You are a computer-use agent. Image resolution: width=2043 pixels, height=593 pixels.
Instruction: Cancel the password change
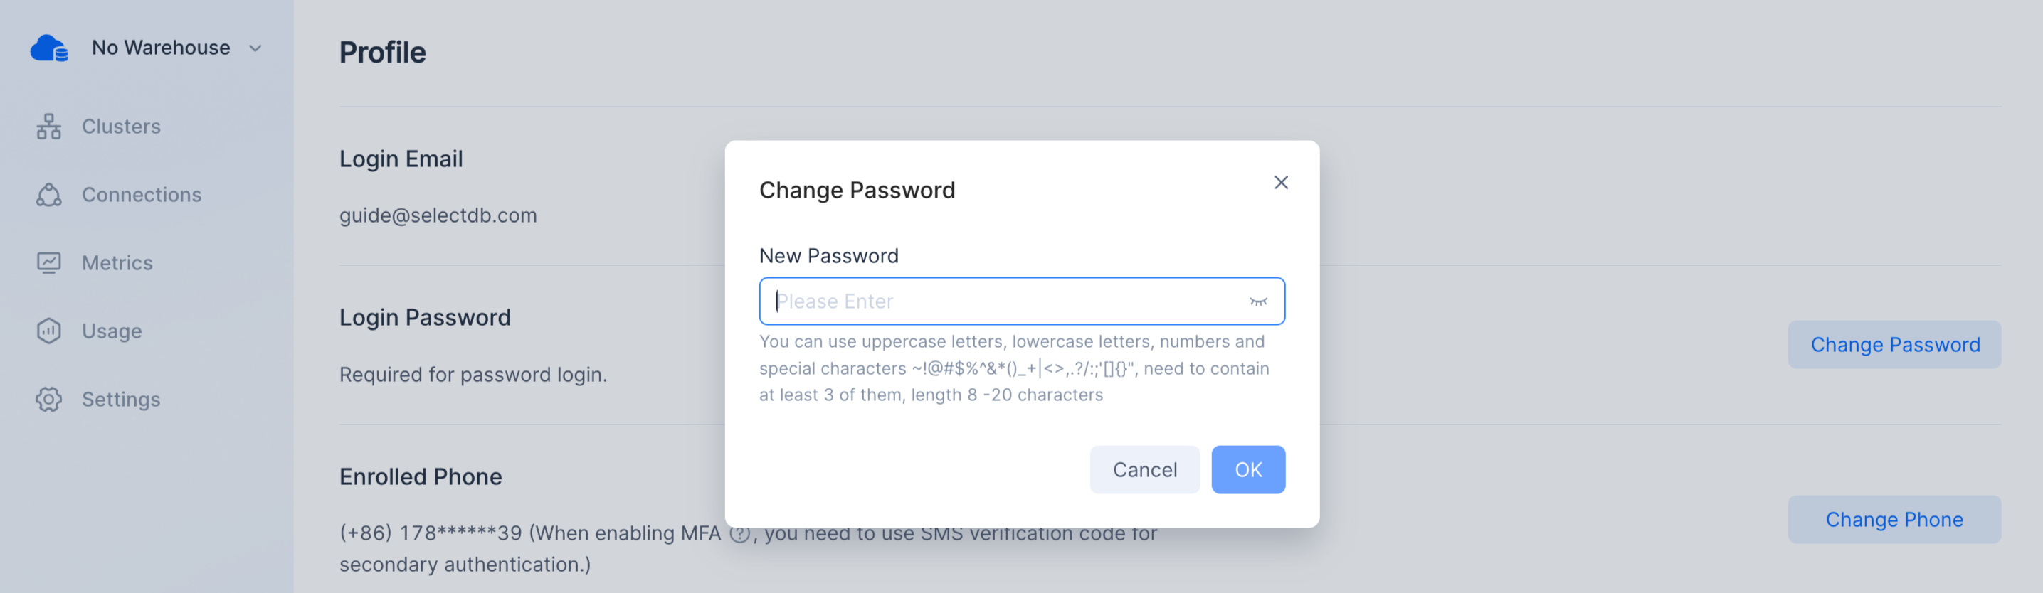(x=1144, y=469)
